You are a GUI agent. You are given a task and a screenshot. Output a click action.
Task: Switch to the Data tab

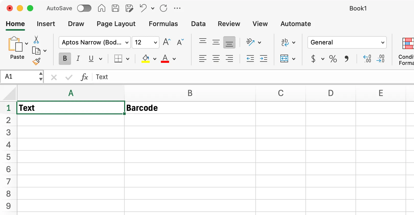click(198, 24)
